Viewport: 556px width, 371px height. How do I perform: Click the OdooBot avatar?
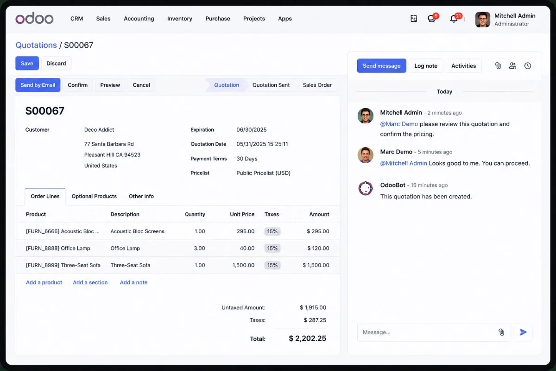pyautogui.click(x=366, y=188)
